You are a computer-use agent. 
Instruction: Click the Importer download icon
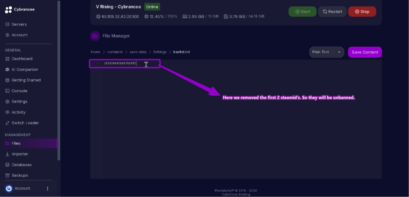pyautogui.click(x=7, y=154)
